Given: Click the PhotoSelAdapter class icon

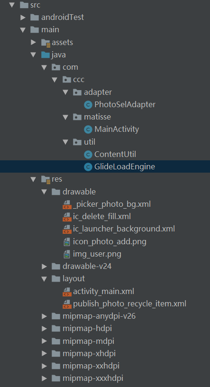Looking at the screenshot, I should pyautogui.click(x=88, y=105).
